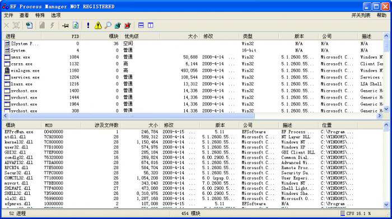Click the yellow warning triangle icon
Image resolution: width=392 pixels, height=219 pixels.
98,25
